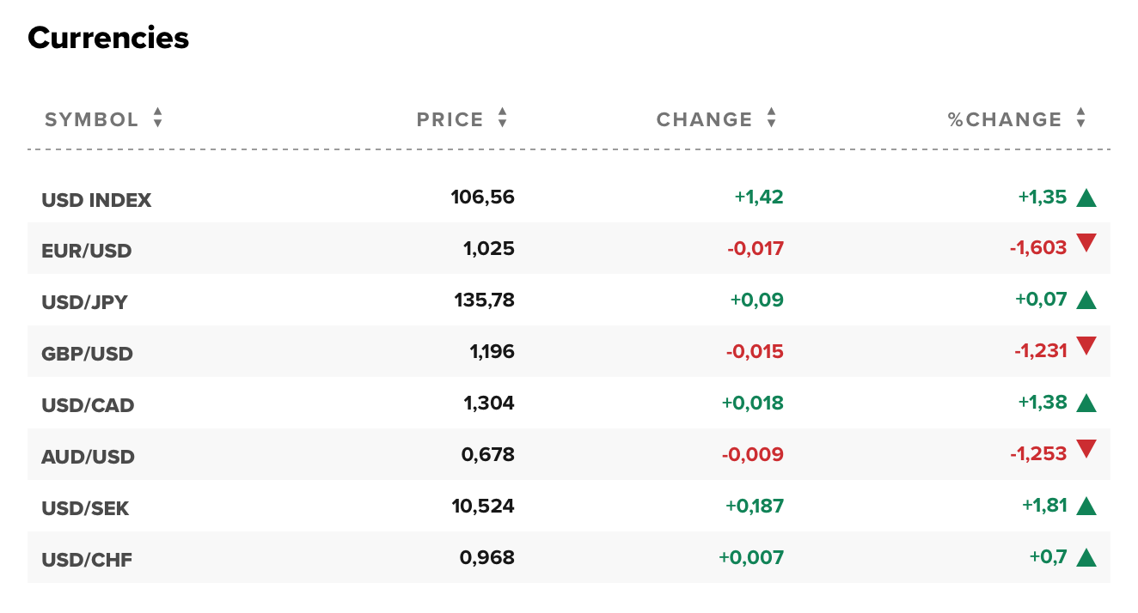Click the SYMBOL column sort arrows

(158, 119)
